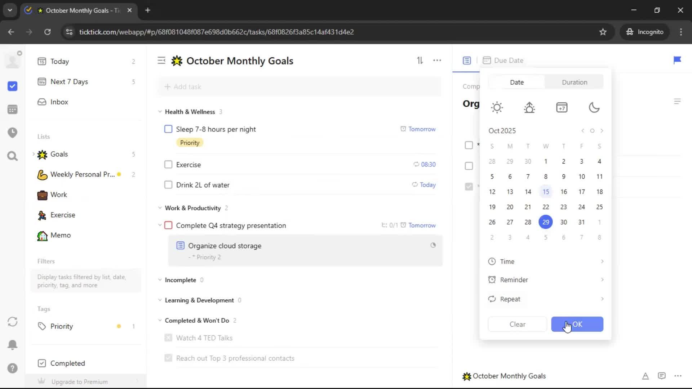Image resolution: width=692 pixels, height=389 pixels.
Task: Expand the Repeat options row
Action: [x=545, y=299]
